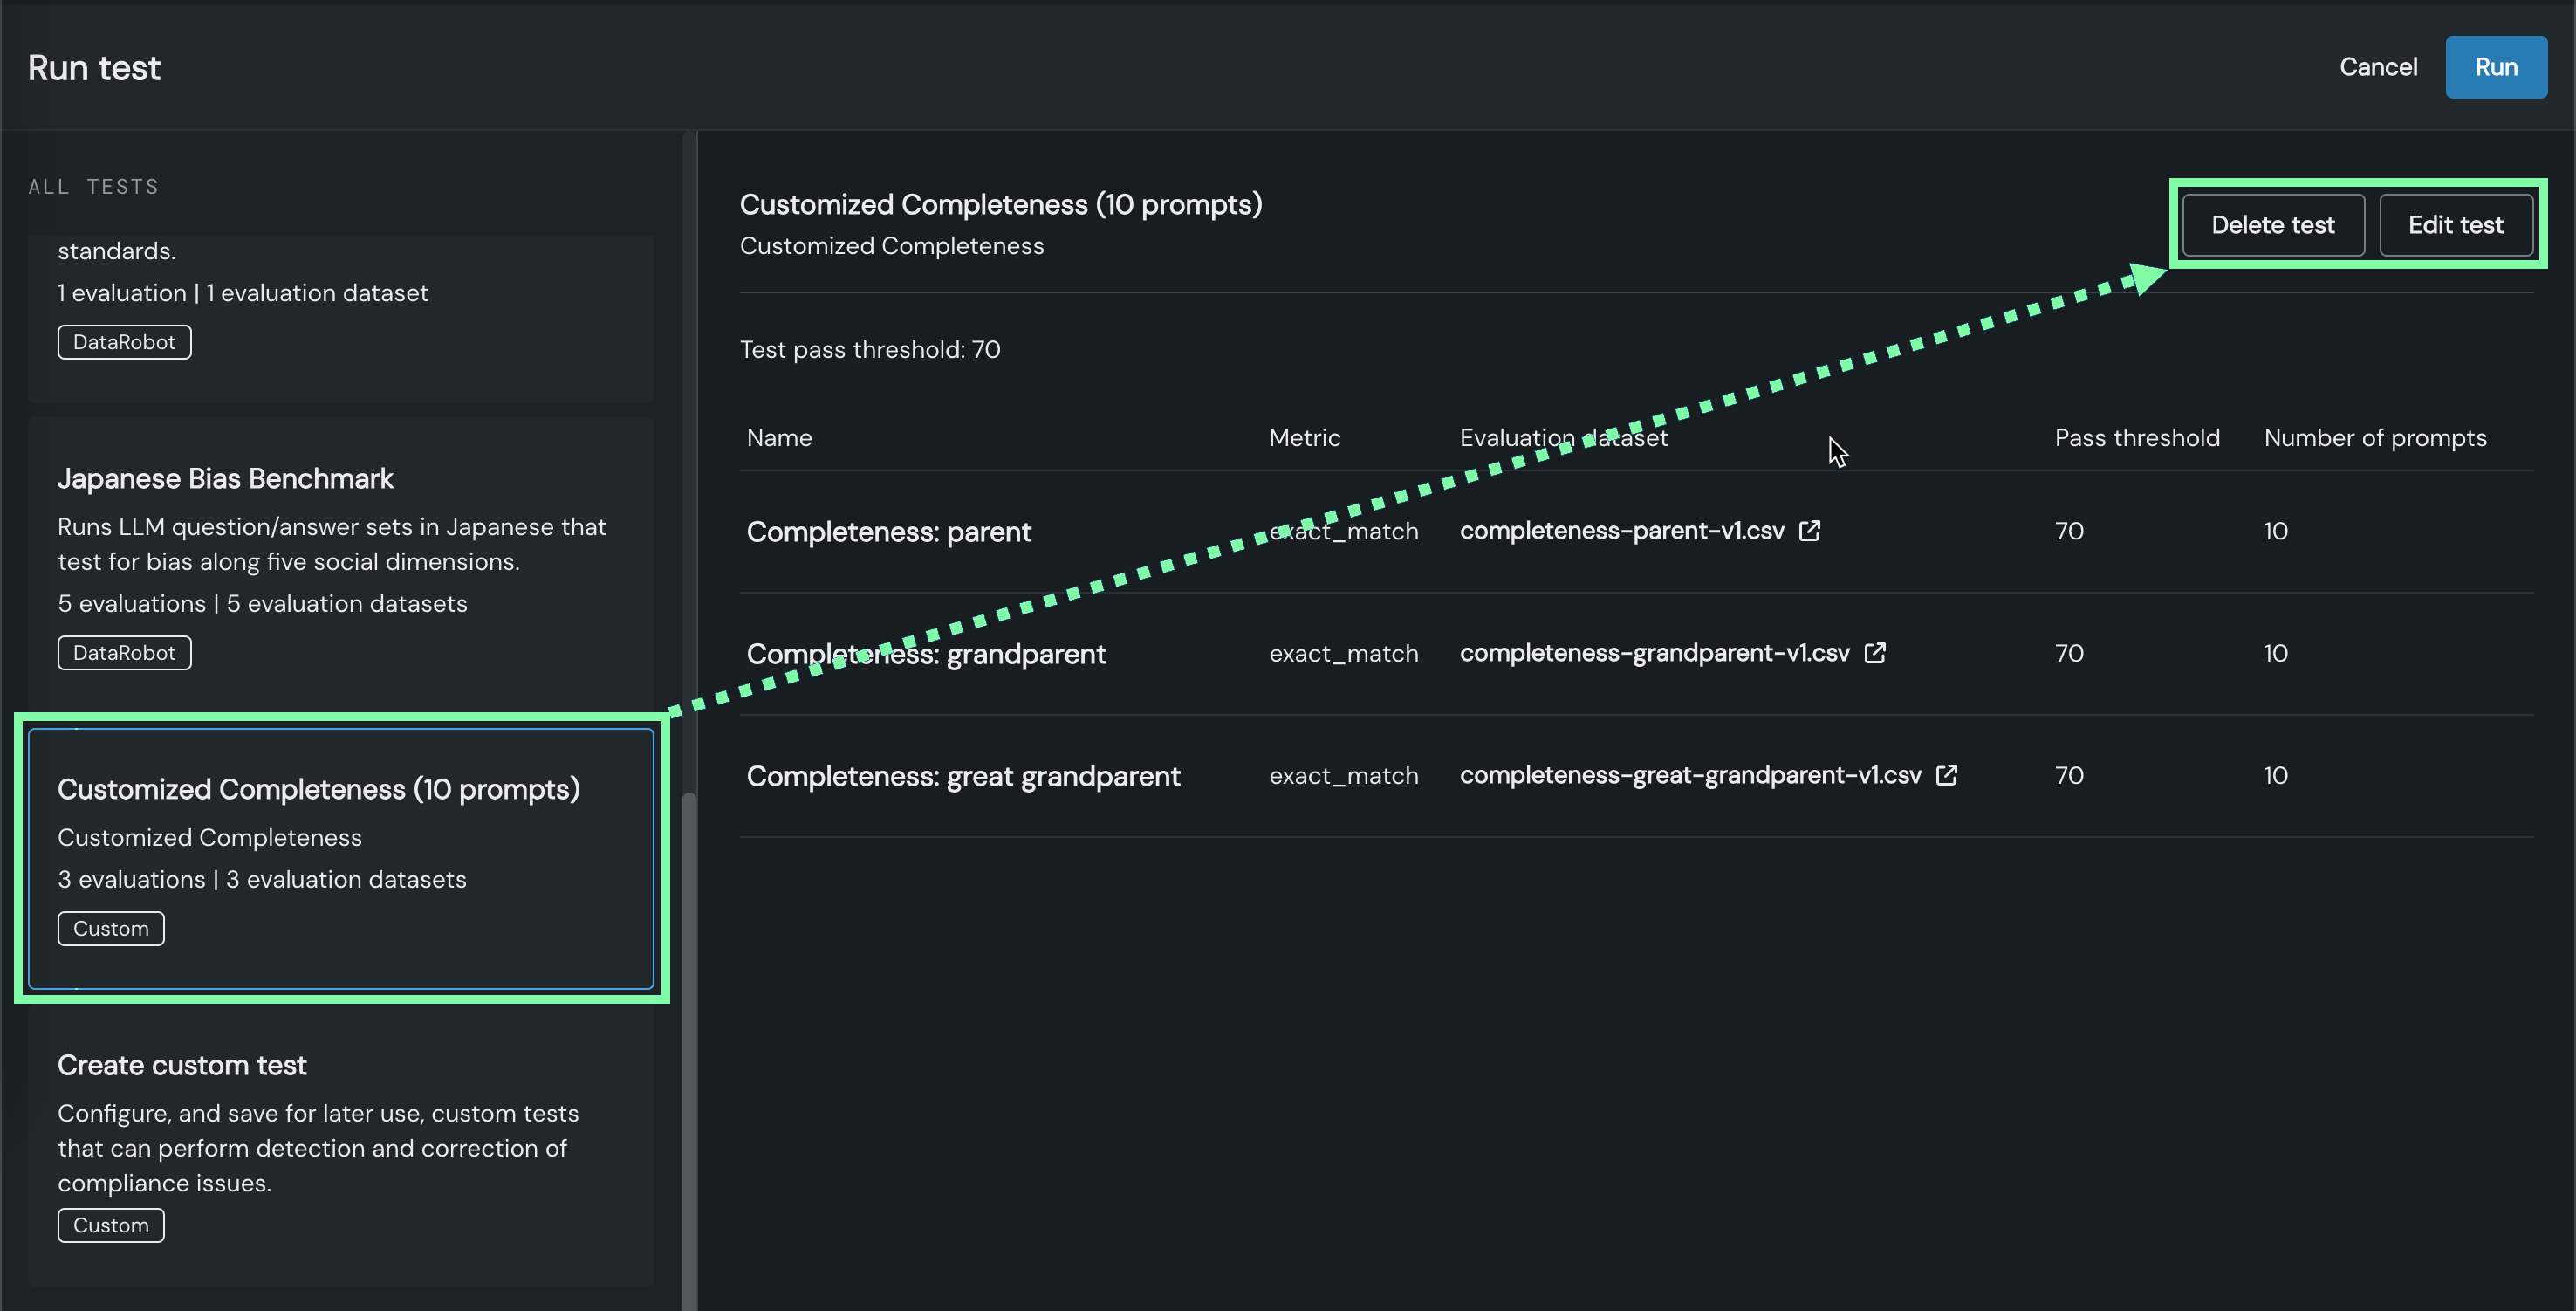2576x1311 pixels.
Task: Open external link icon for completeness-grandparent-v1.csv
Action: click(x=1875, y=653)
